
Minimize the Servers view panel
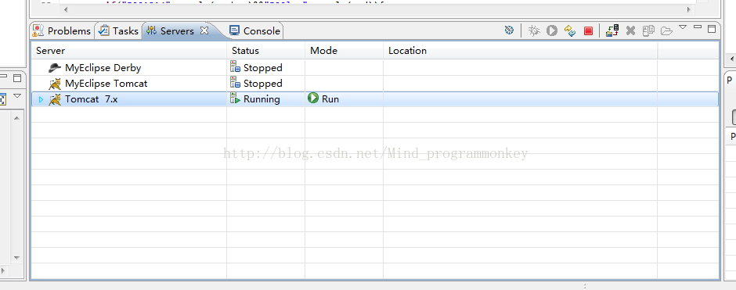point(698,27)
